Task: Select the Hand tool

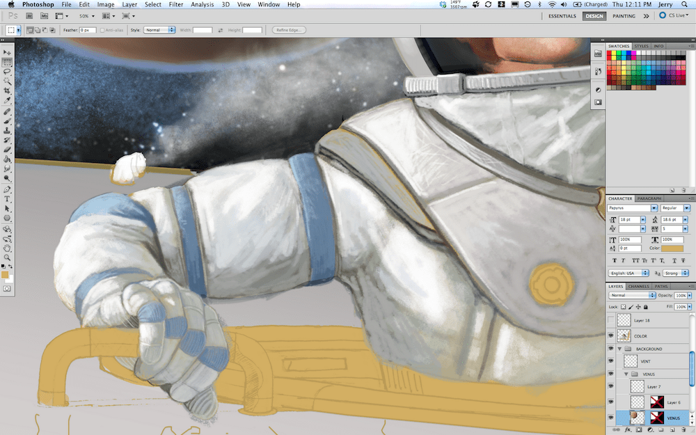Action: point(7,248)
